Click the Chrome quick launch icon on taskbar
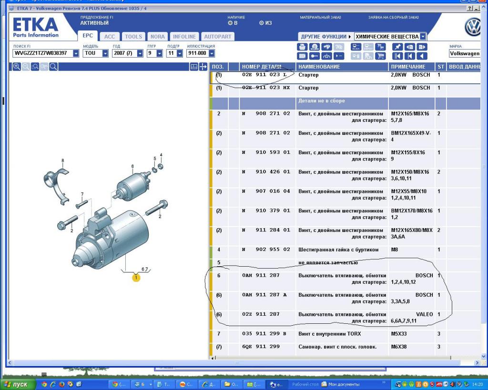 (x=44, y=384)
